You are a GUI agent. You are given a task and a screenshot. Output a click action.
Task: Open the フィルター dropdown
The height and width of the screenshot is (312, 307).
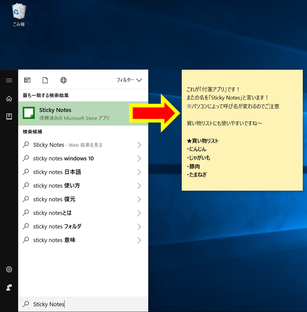pyautogui.click(x=129, y=80)
